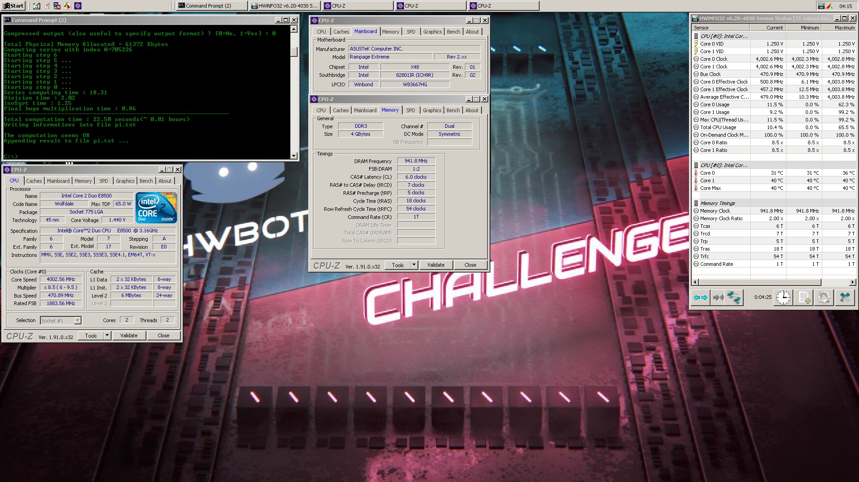Viewport: 859px width, 482px height.
Task: Click the Core Speed 4002.56 MHz value
Action: point(61,279)
